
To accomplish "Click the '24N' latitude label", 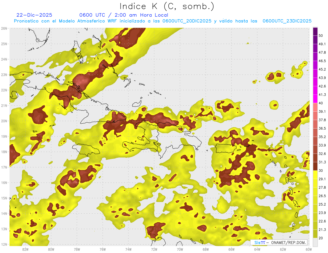I will point(4,59).
